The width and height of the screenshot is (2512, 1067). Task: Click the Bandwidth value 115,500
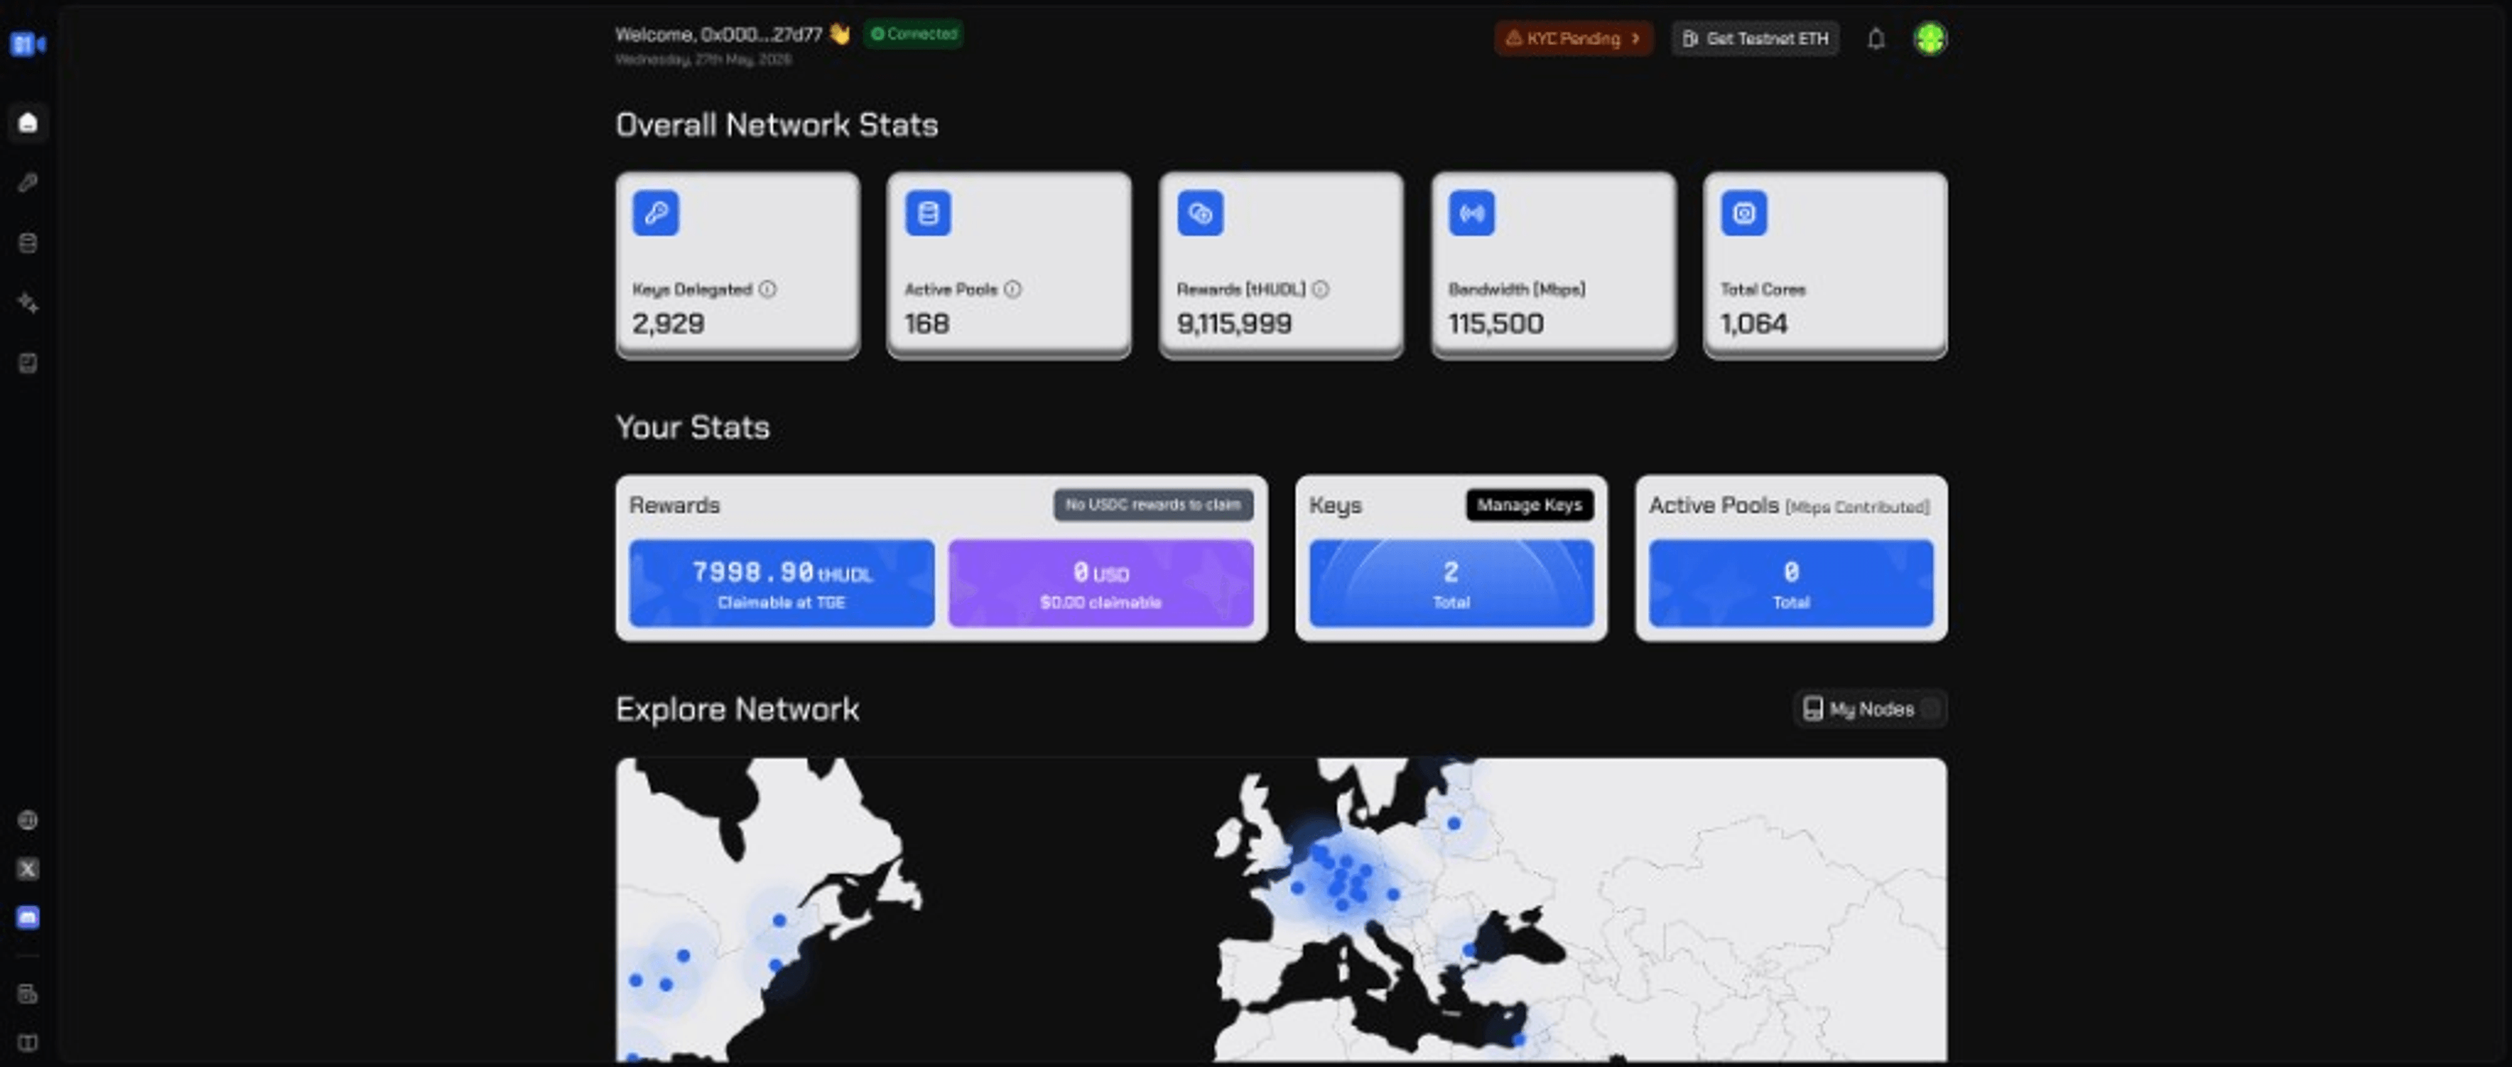(x=1496, y=324)
